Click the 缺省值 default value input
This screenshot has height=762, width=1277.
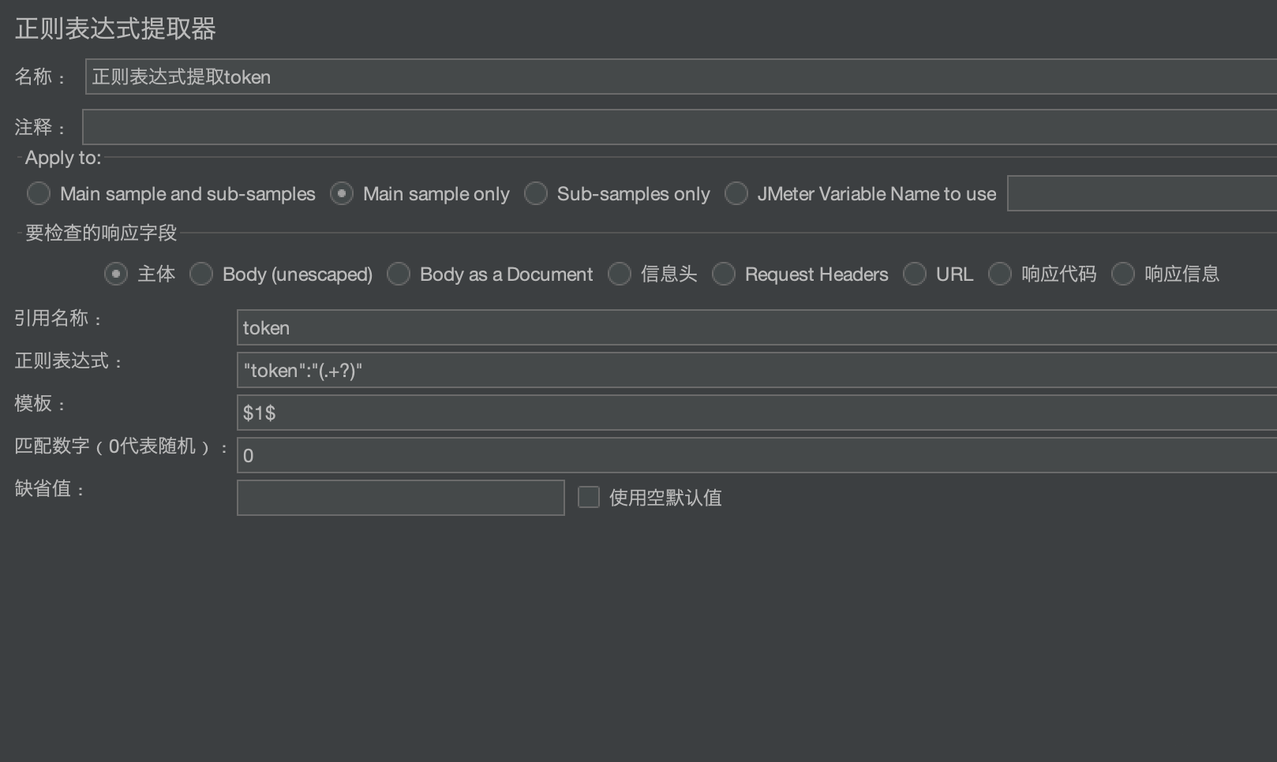click(x=400, y=498)
